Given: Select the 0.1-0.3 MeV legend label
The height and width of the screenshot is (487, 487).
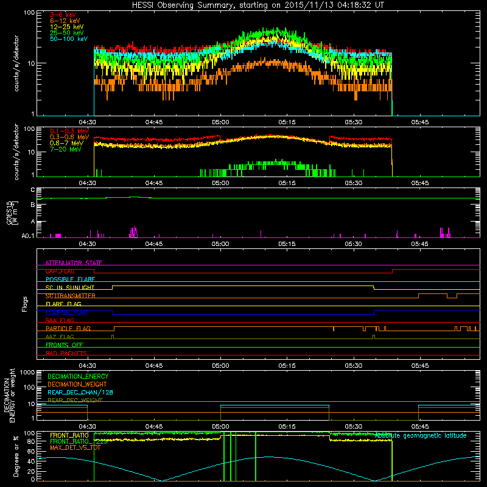Looking at the screenshot, I should pyautogui.click(x=69, y=131).
